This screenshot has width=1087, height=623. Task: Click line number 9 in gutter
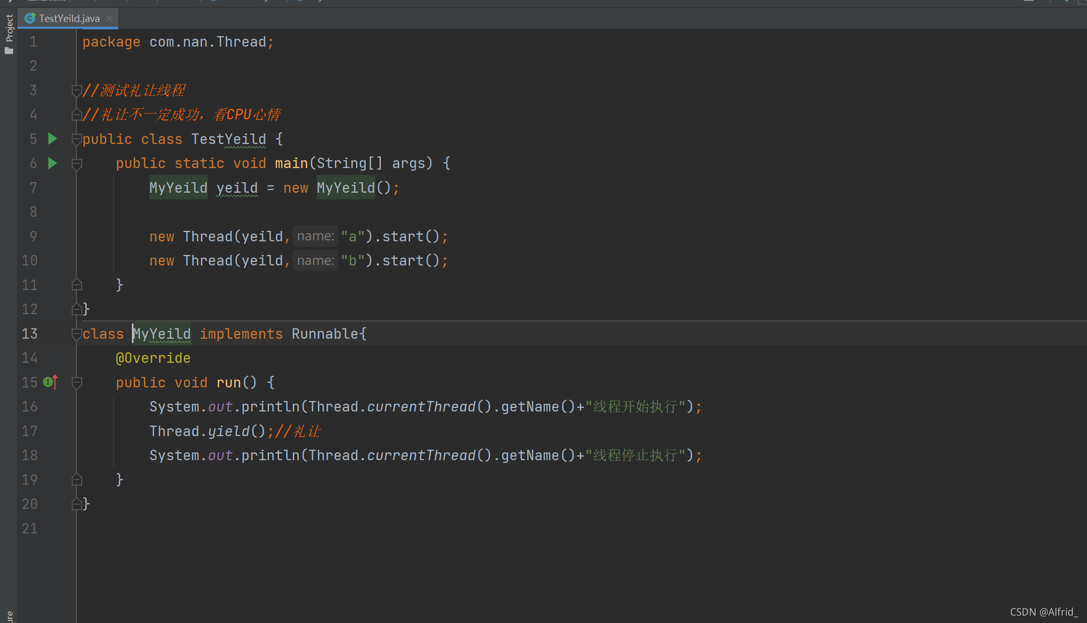[x=33, y=237]
